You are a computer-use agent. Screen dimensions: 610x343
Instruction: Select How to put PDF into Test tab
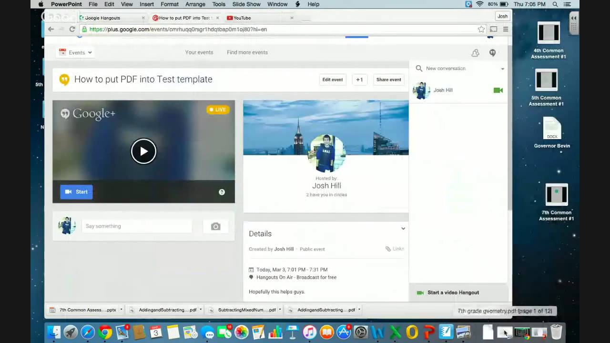[x=186, y=18]
